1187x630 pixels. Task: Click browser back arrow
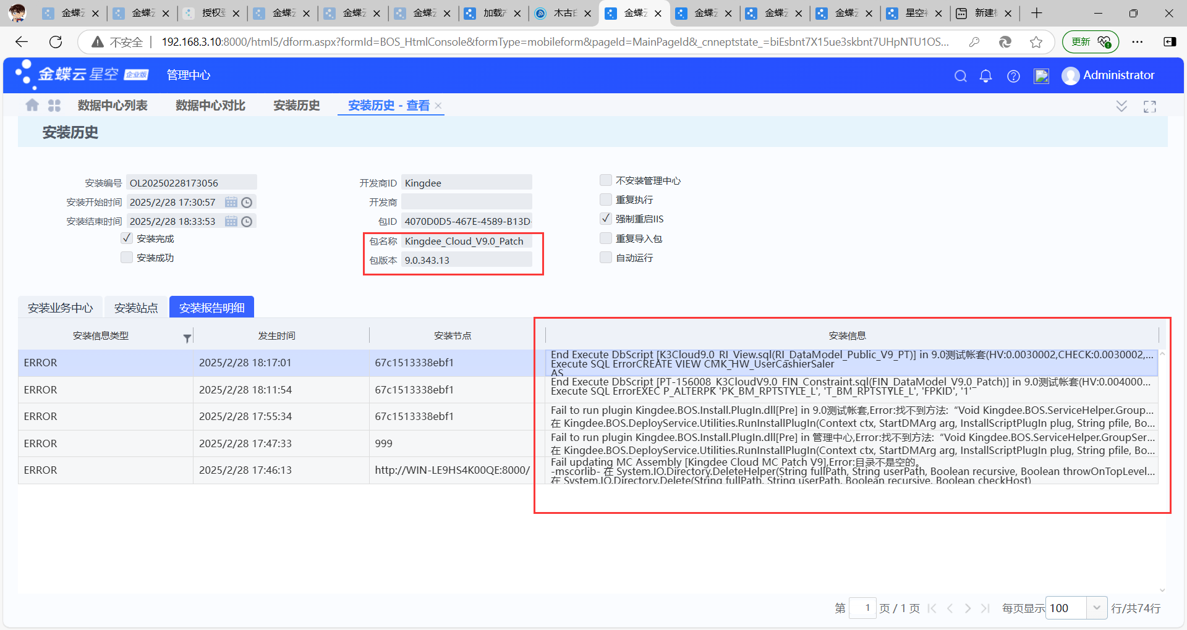(x=22, y=41)
